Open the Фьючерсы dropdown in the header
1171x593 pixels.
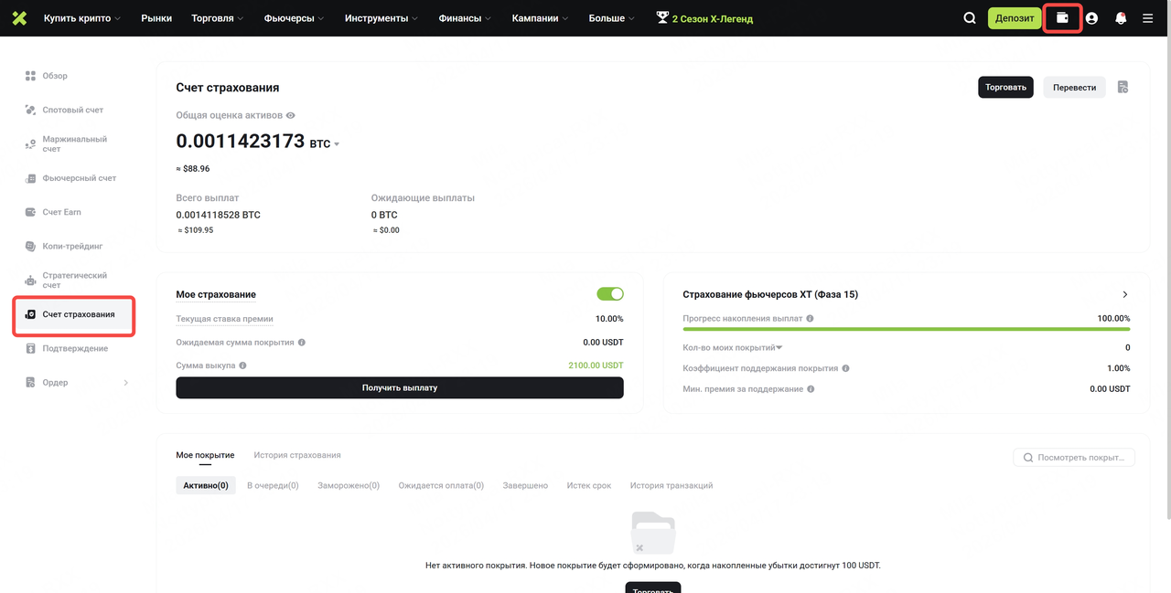point(295,18)
